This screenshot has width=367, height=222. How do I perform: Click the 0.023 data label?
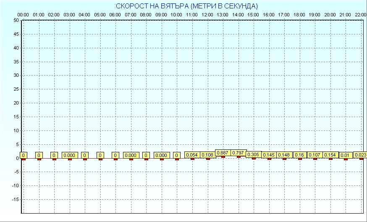360,155
